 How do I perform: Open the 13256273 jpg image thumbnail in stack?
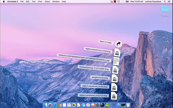[116, 61]
